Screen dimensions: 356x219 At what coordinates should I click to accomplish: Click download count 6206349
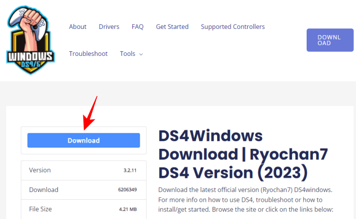[x=127, y=190]
